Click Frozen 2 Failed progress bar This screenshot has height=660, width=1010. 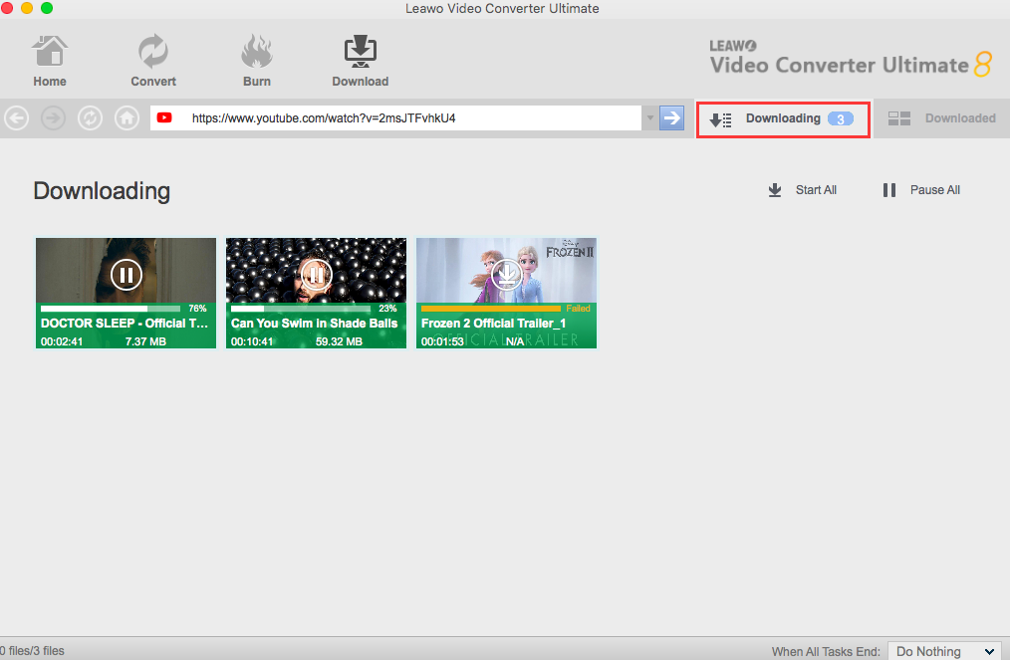491,309
